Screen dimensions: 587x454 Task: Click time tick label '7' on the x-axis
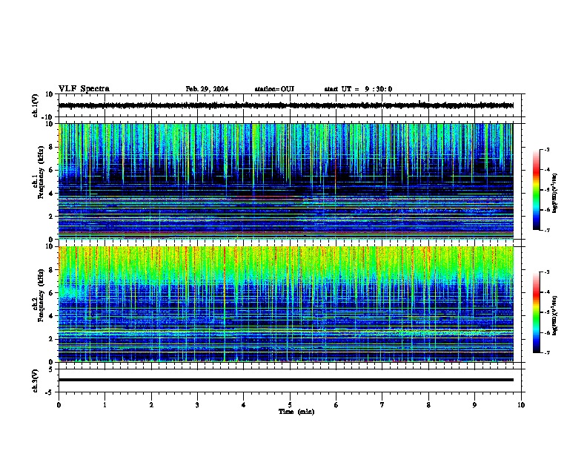pyautogui.click(x=382, y=405)
